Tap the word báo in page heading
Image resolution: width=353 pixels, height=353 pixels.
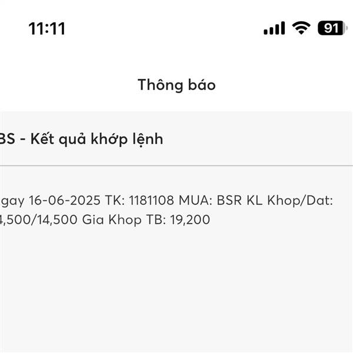202,85
